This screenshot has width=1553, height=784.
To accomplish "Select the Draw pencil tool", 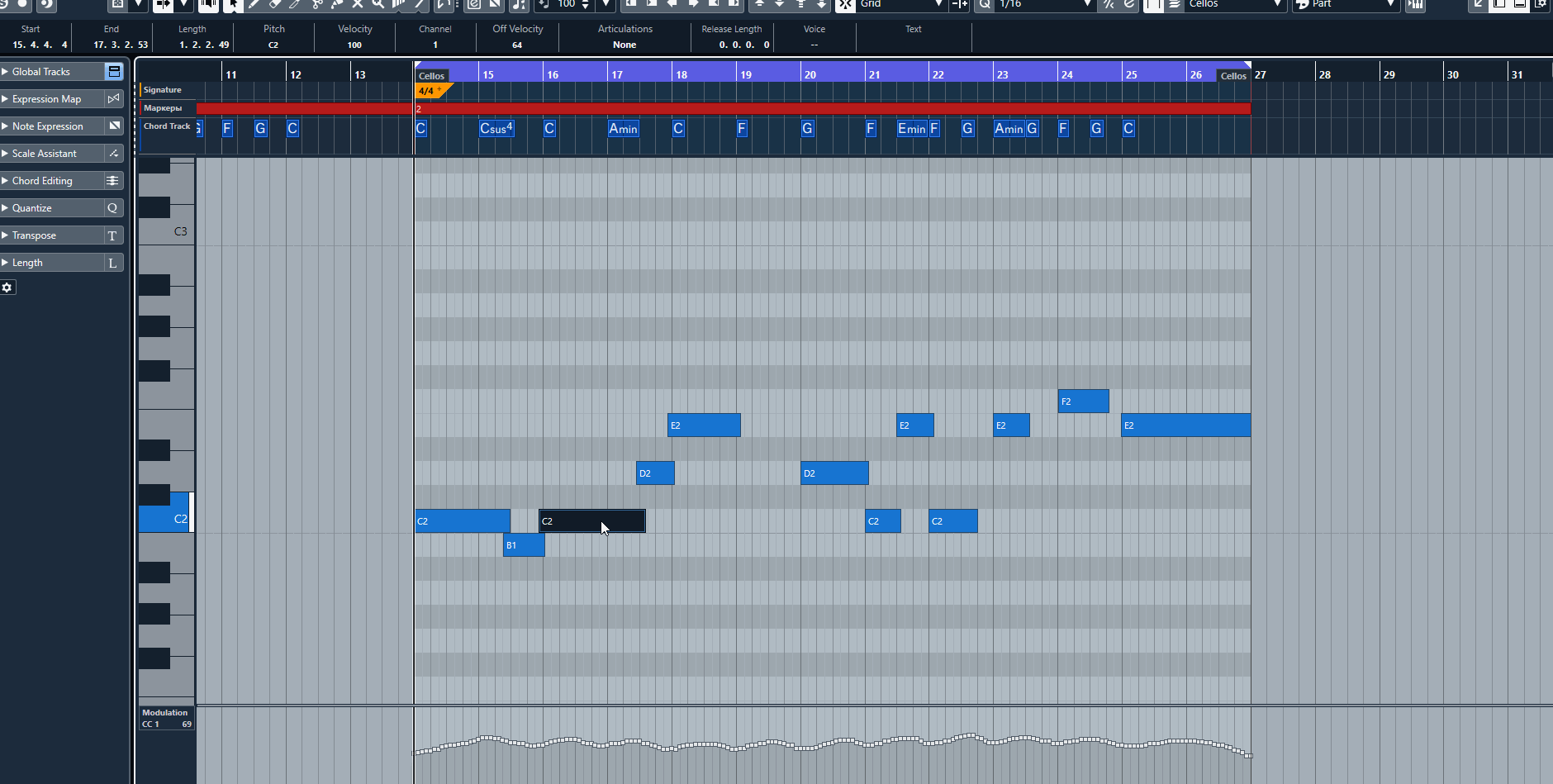I will tap(254, 4).
